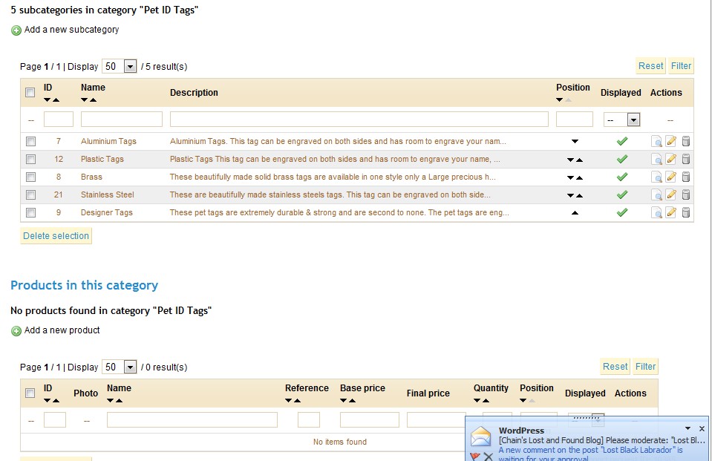
Task: Delete the Plastic Tags row trash icon
Action: click(x=686, y=159)
